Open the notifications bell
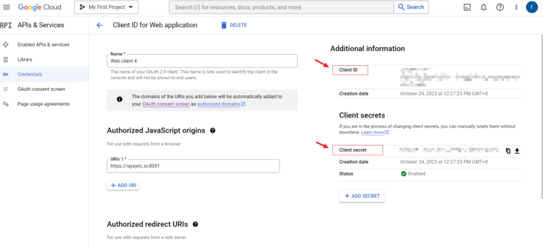 click(x=483, y=7)
